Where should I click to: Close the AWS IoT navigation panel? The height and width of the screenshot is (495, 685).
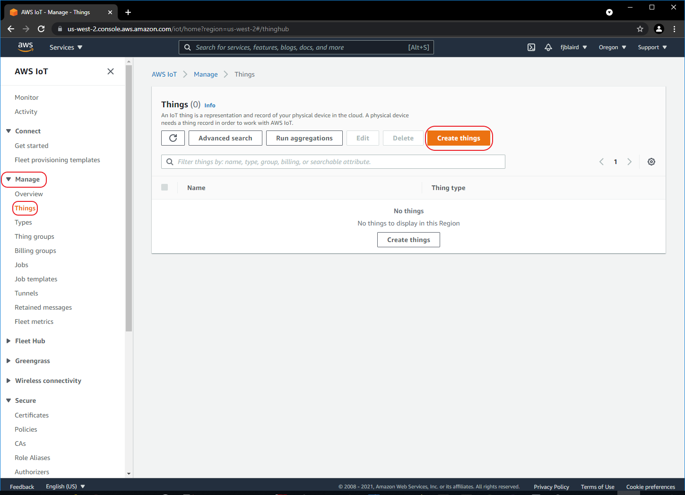111,71
